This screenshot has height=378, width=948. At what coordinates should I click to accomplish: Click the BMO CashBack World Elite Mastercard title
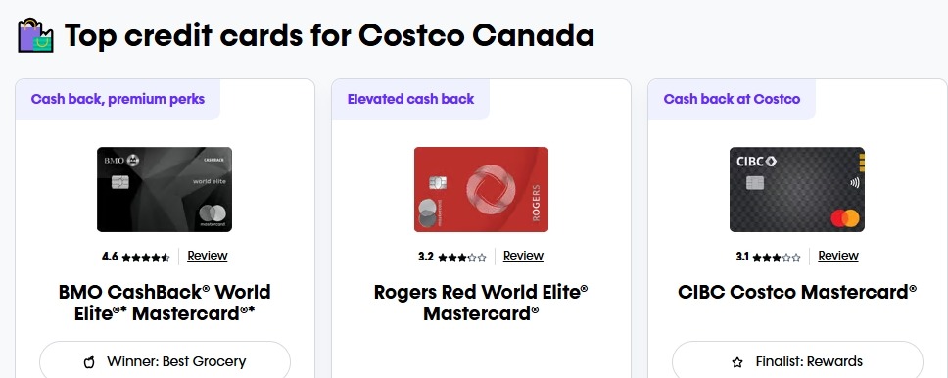(165, 303)
